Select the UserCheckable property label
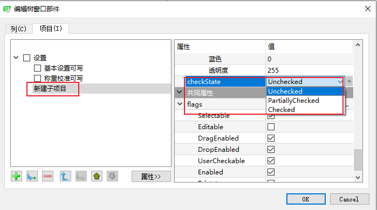 [222, 160]
